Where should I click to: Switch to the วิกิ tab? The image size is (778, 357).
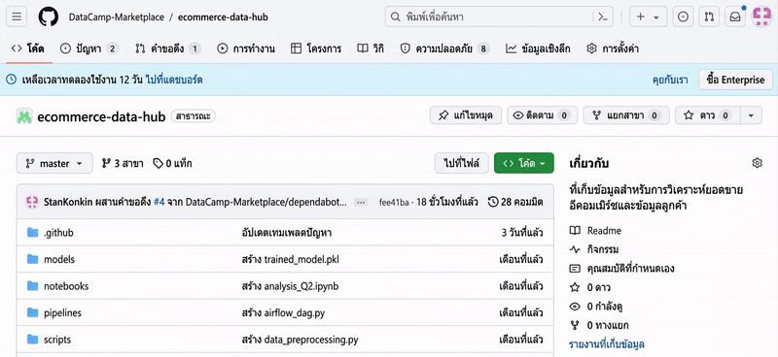(371, 49)
